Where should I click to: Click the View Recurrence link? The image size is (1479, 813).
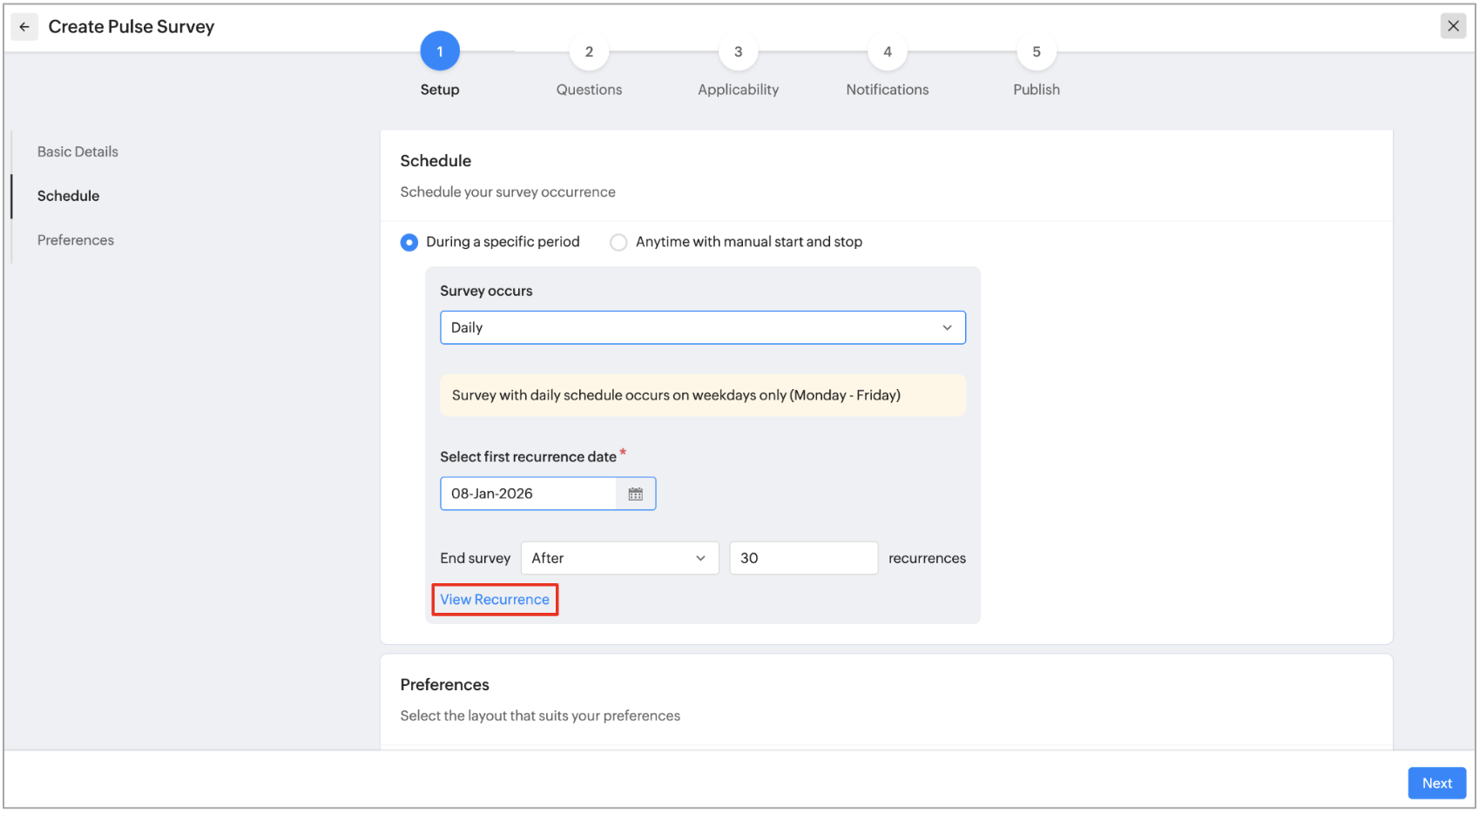point(494,600)
